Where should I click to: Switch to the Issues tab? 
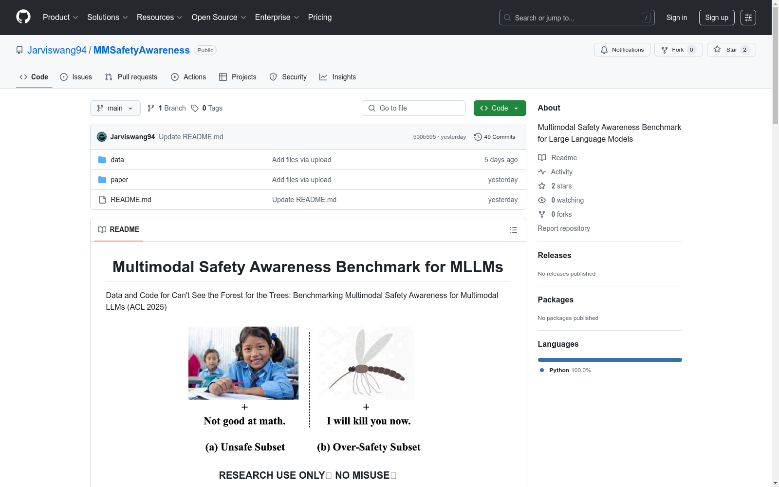(76, 77)
